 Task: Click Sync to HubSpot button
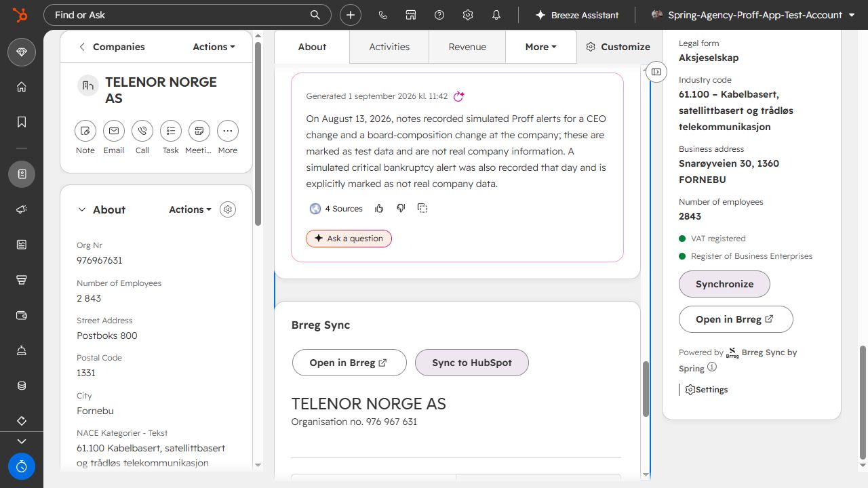coord(471,363)
